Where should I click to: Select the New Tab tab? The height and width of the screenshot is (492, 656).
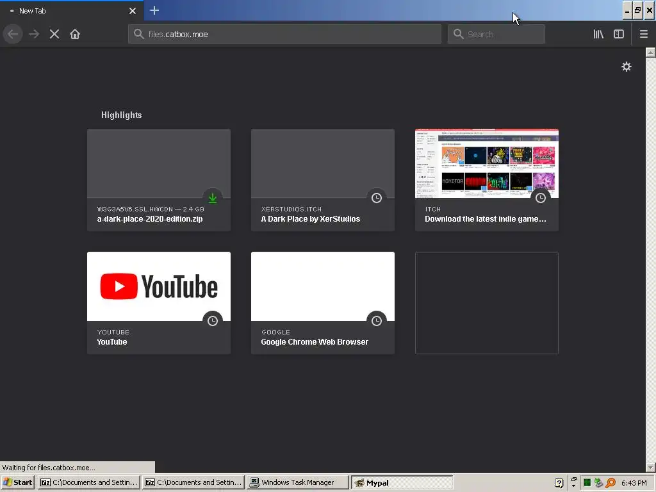pyautogui.click(x=72, y=11)
